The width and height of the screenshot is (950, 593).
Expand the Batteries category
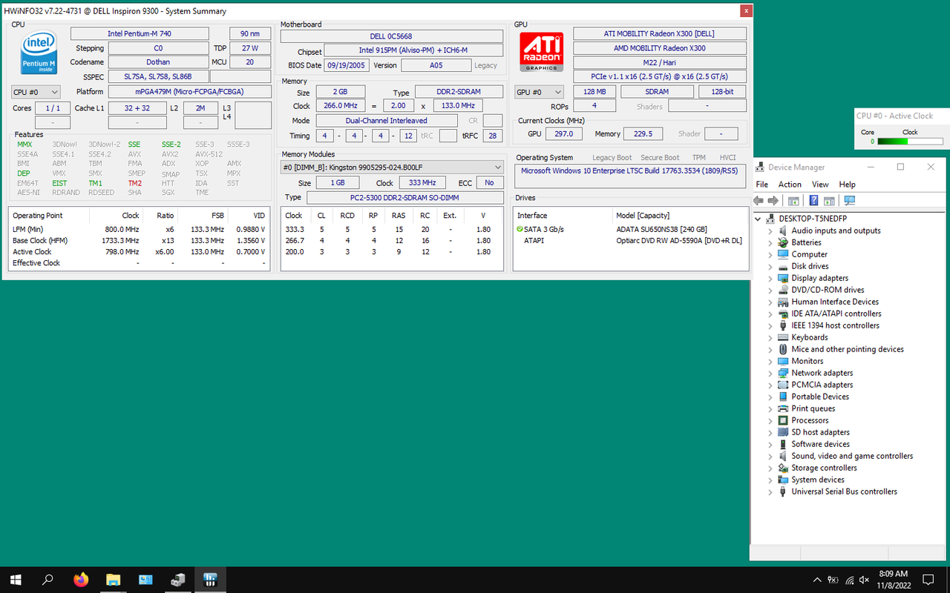coord(770,242)
